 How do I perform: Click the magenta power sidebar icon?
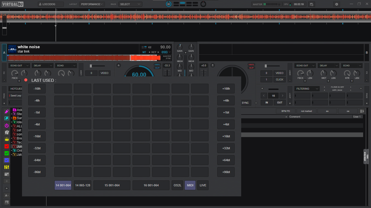click(x=7, y=125)
